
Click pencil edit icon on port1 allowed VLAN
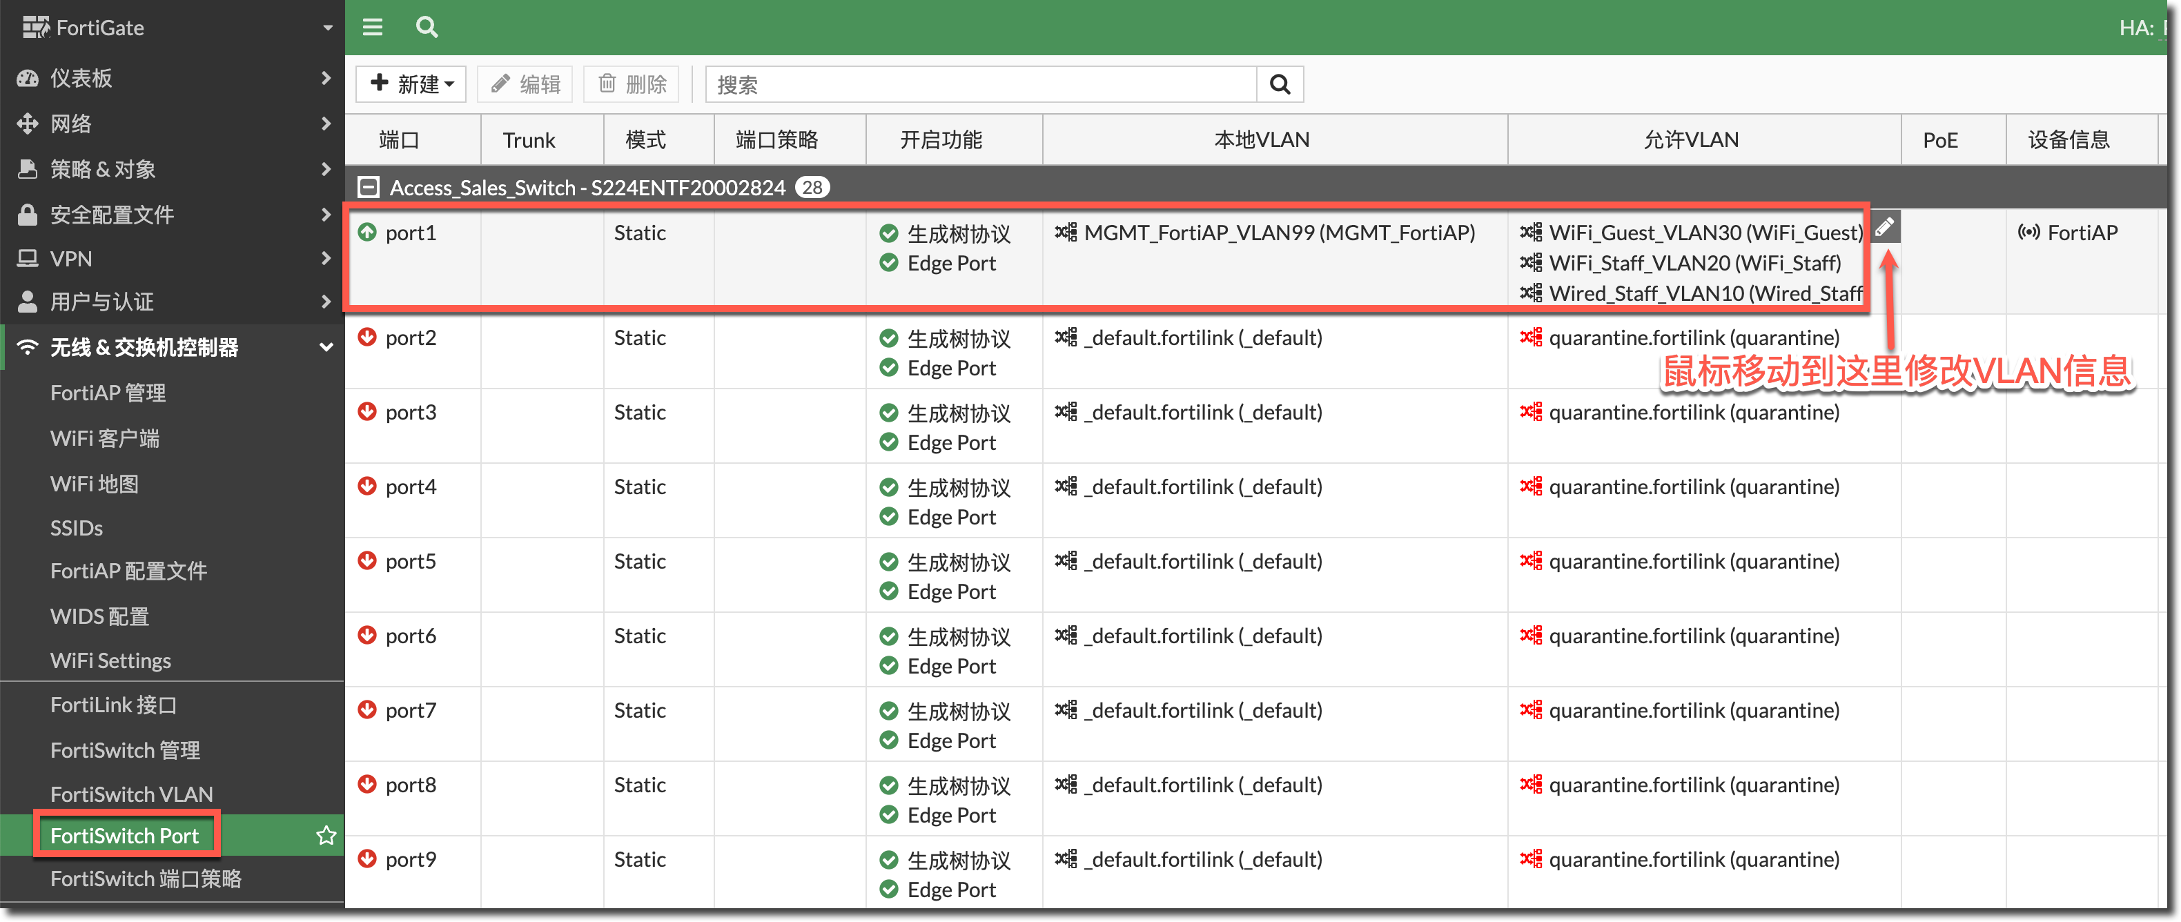click(x=1885, y=227)
